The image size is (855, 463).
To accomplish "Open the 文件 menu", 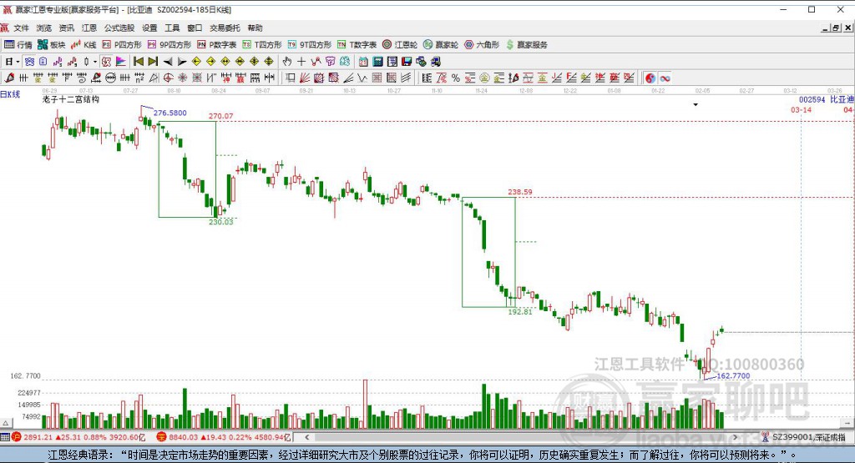I will coord(21,28).
